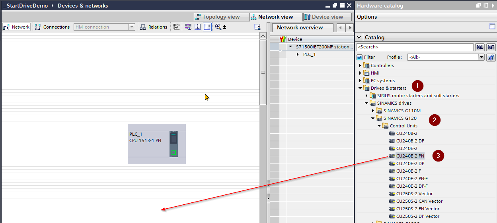Click the search upward binoculars icon
Image resolution: width=497 pixels, height=223 pixels.
[x=491, y=47]
